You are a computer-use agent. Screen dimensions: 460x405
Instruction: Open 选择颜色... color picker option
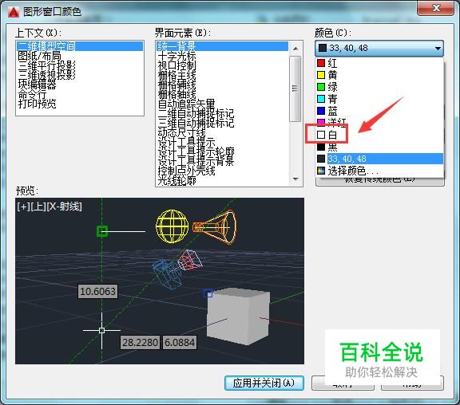[x=379, y=171]
